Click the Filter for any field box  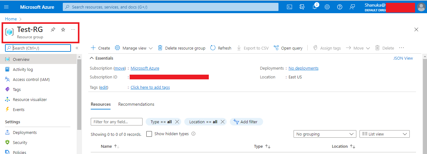coord(116,122)
